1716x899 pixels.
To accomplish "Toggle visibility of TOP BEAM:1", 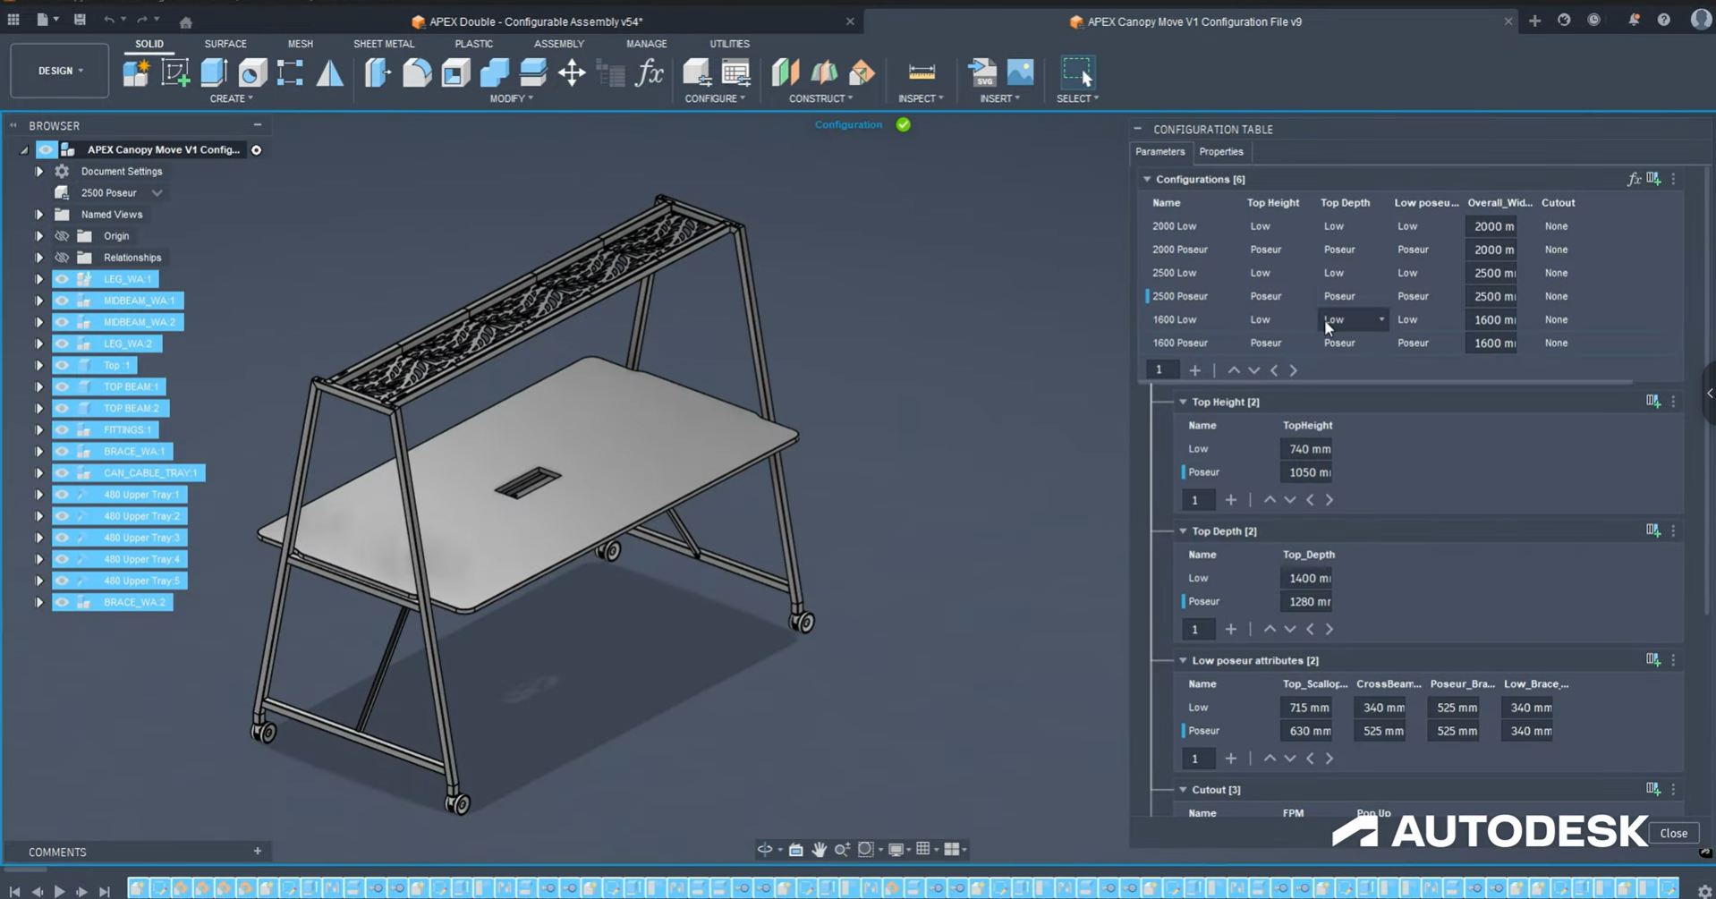I will pos(62,386).
